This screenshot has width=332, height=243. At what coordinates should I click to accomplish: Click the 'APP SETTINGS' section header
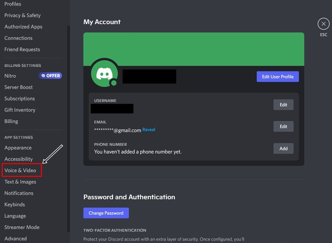click(19, 137)
